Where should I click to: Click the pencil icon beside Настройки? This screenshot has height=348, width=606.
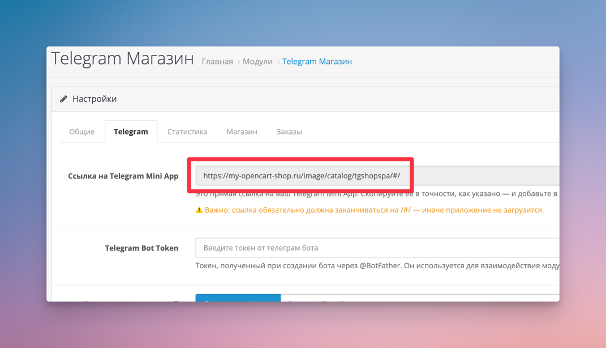tap(64, 98)
